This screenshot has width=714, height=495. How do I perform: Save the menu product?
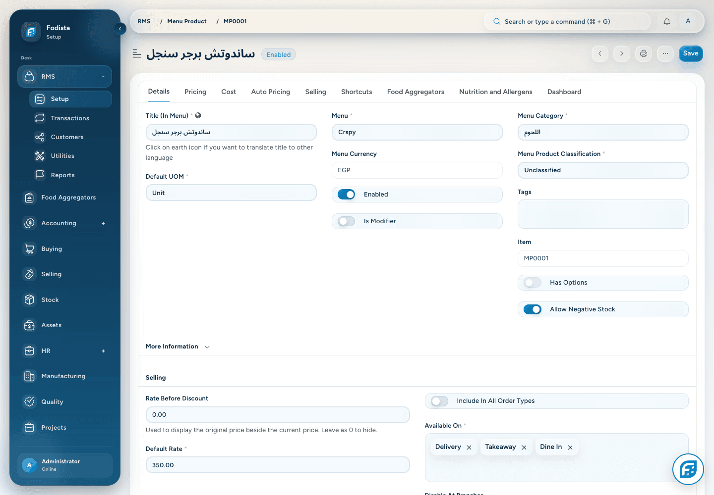click(691, 53)
